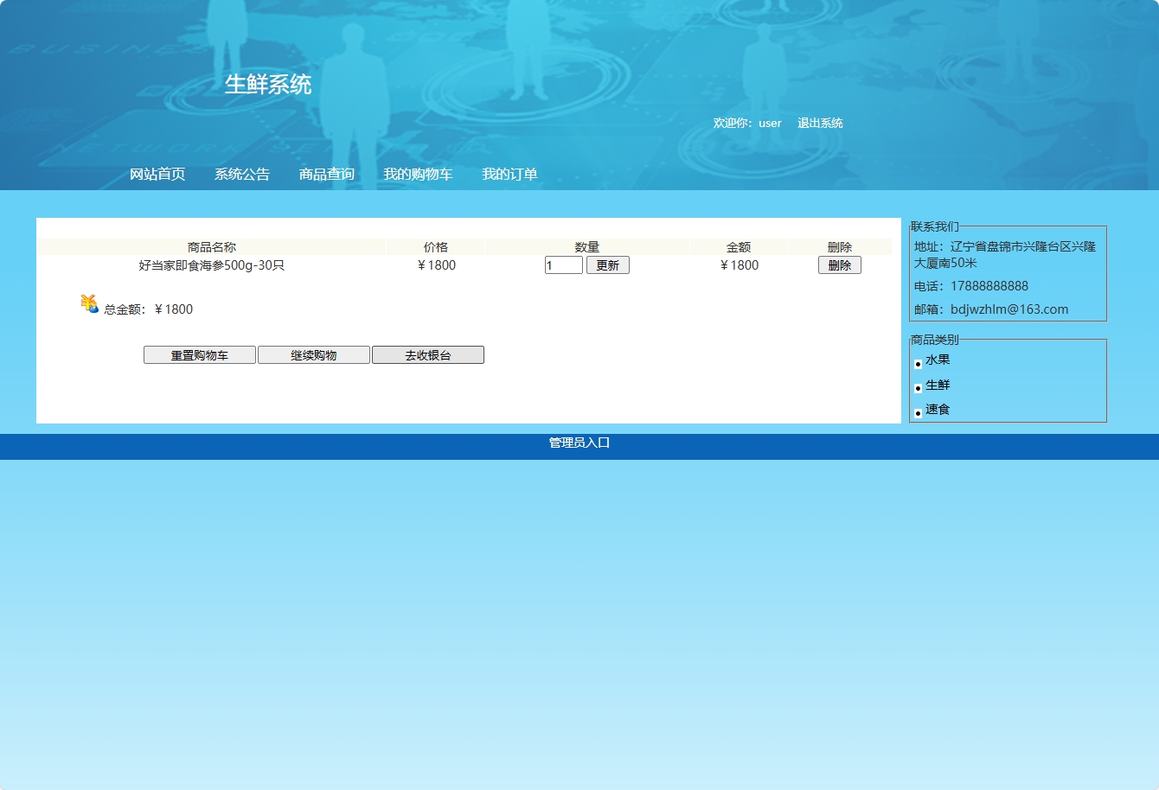Click the 去收银台 checkout button
Screen dimensions: 1159x790
(x=427, y=354)
